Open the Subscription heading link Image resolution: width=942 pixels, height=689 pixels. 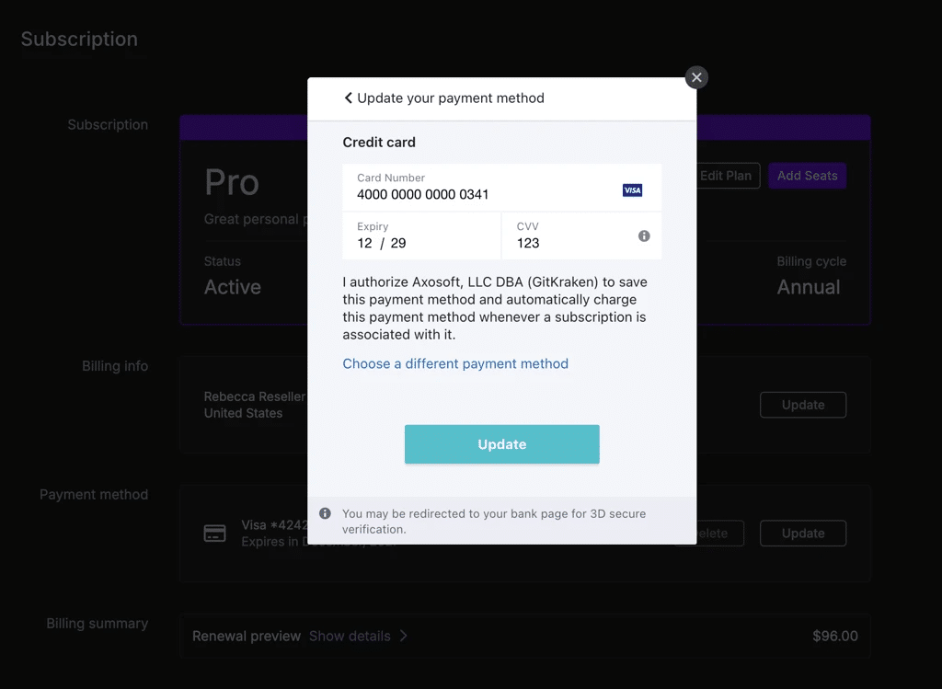point(79,39)
